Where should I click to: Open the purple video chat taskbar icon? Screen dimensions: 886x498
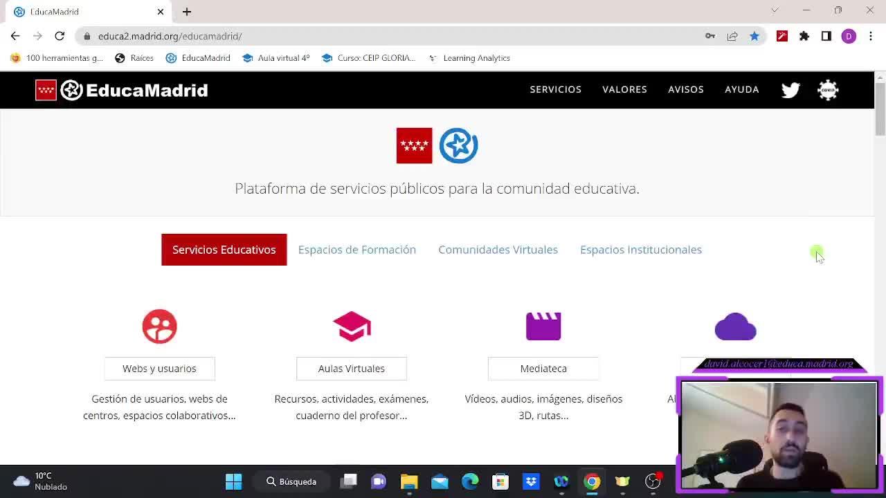(379, 481)
